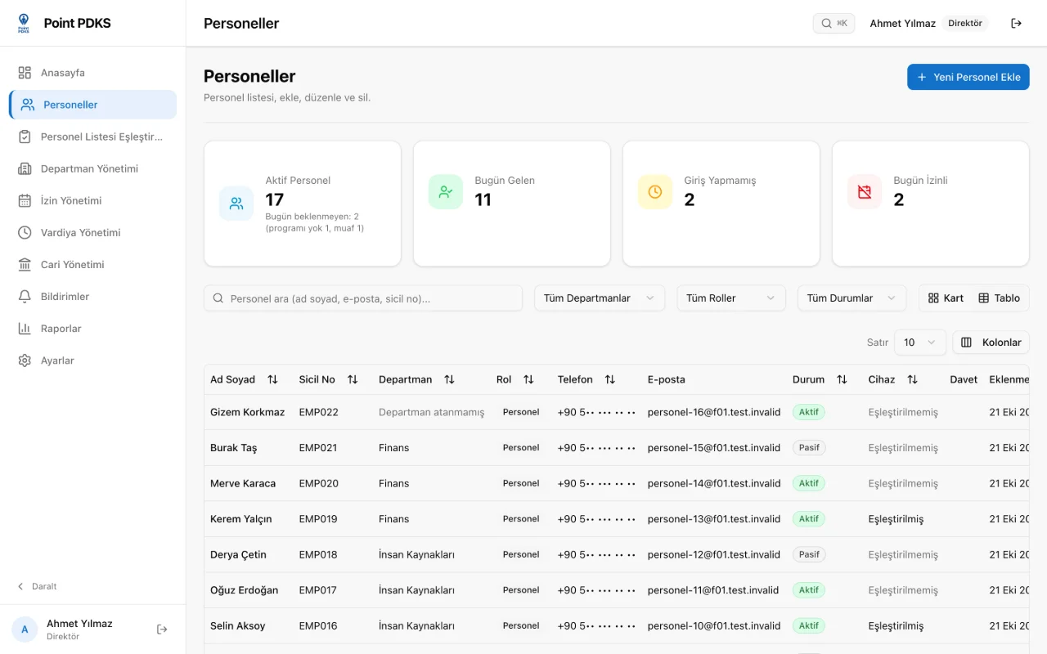Switch to Tablo view
The height and width of the screenshot is (654, 1047).
(1000, 298)
